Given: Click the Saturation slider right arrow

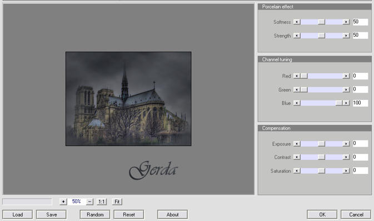Looking at the screenshot, I should click(x=346, y=170).
